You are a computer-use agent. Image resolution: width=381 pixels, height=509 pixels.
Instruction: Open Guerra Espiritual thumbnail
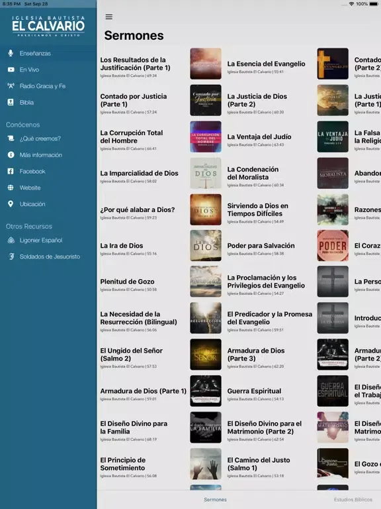(x=333, y=391)
